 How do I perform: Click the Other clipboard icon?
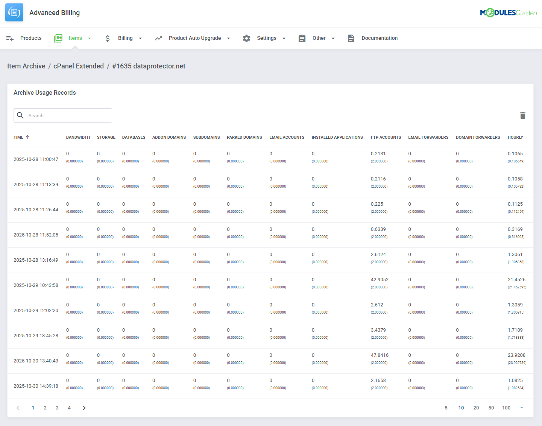302,38
